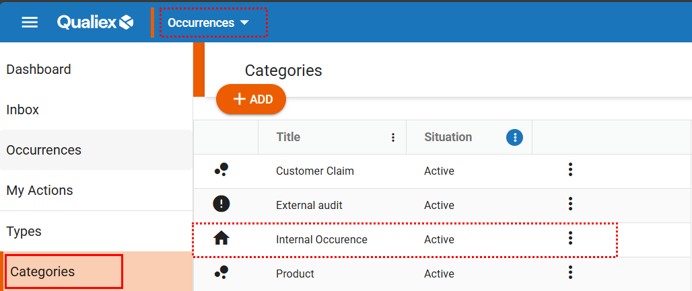Click the Product category icon

(221, 273)
